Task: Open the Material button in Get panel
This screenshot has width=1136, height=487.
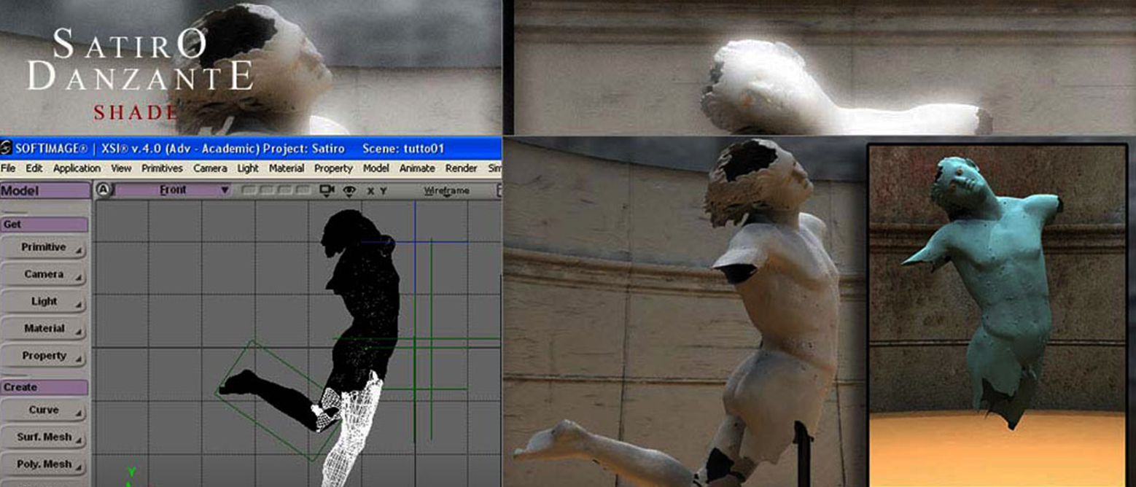Action: coord(44,329)
